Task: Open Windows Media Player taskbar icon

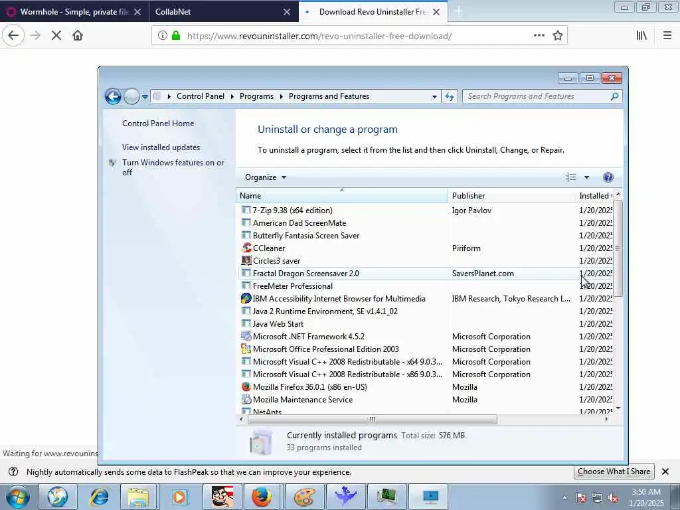Action: [179, 497]
